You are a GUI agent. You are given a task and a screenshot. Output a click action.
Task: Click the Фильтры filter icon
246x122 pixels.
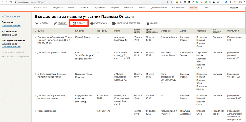37,23
